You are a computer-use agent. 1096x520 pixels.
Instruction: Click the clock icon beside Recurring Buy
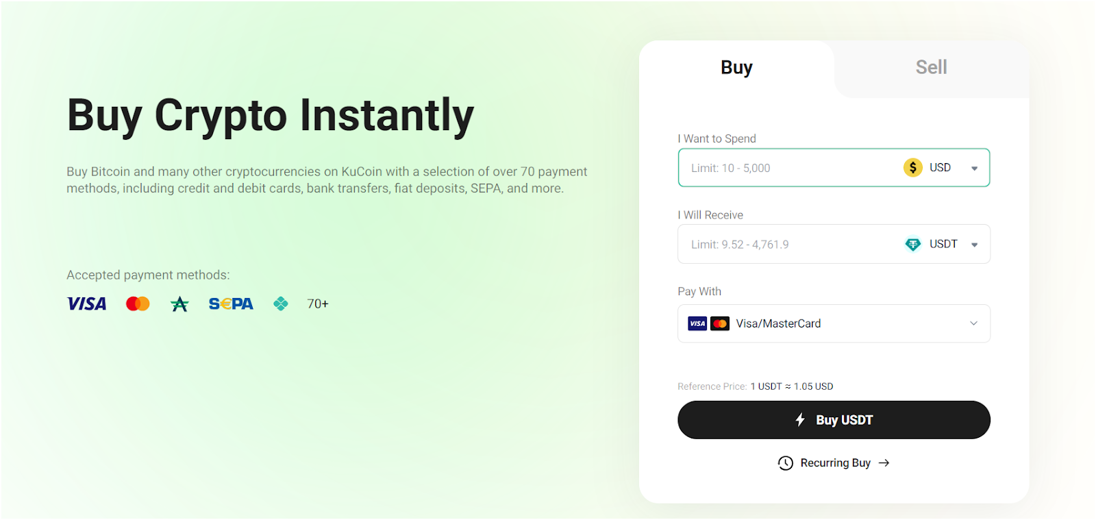tap(786, 463)
